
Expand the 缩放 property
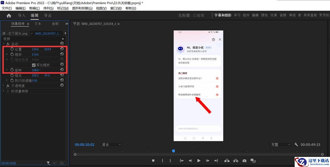click(7, 54)
